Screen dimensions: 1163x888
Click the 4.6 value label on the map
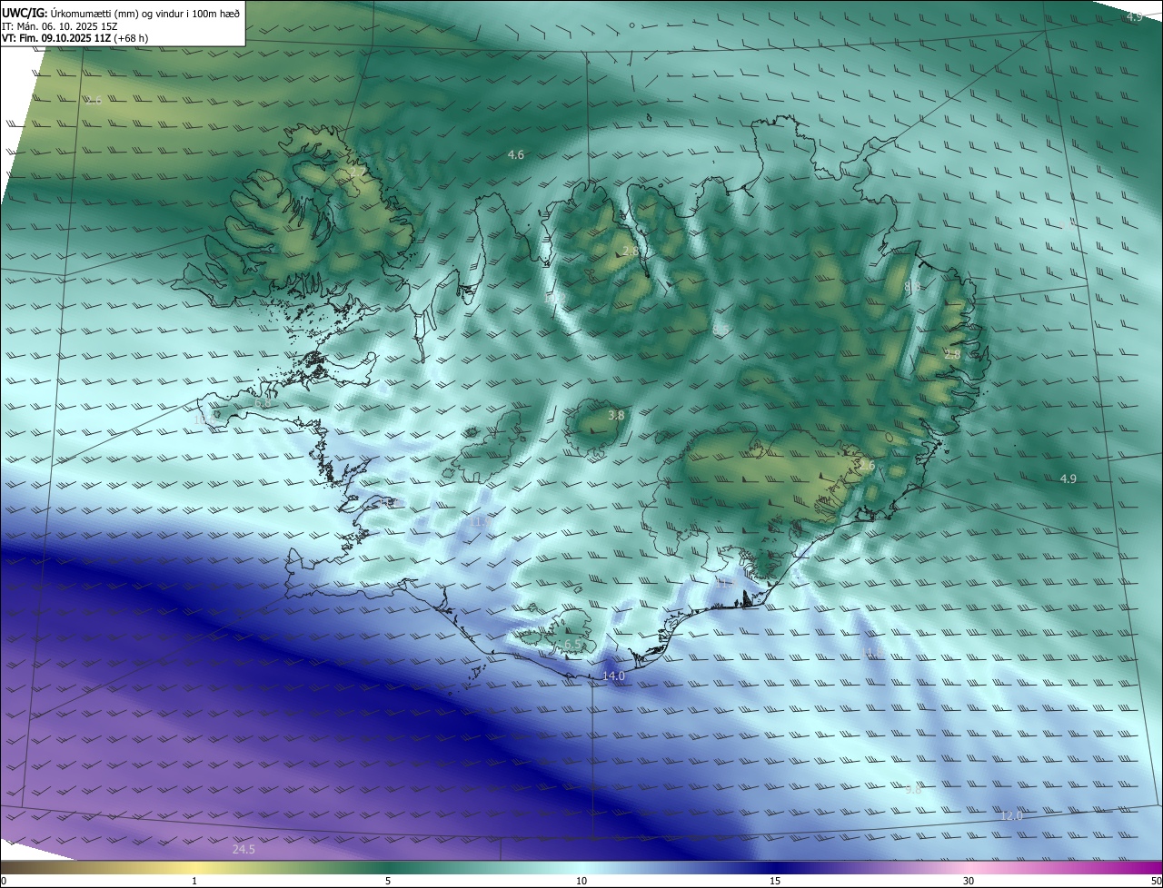tap(516, 155)
